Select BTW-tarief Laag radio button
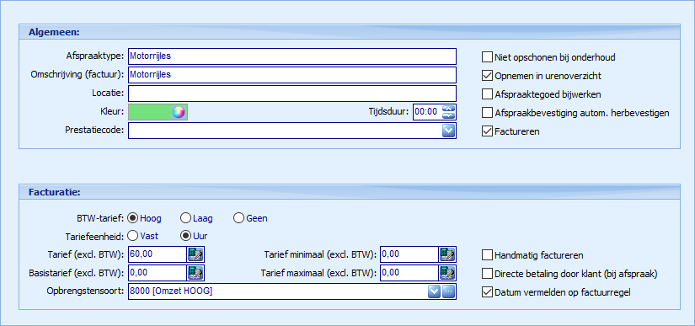Viewport: 695px width, 326px height. pos(185,218)
